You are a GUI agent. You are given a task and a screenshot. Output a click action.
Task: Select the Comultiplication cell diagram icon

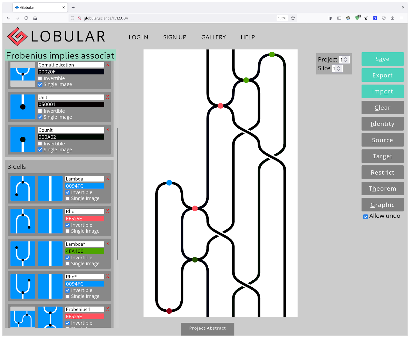click(23, 74)
